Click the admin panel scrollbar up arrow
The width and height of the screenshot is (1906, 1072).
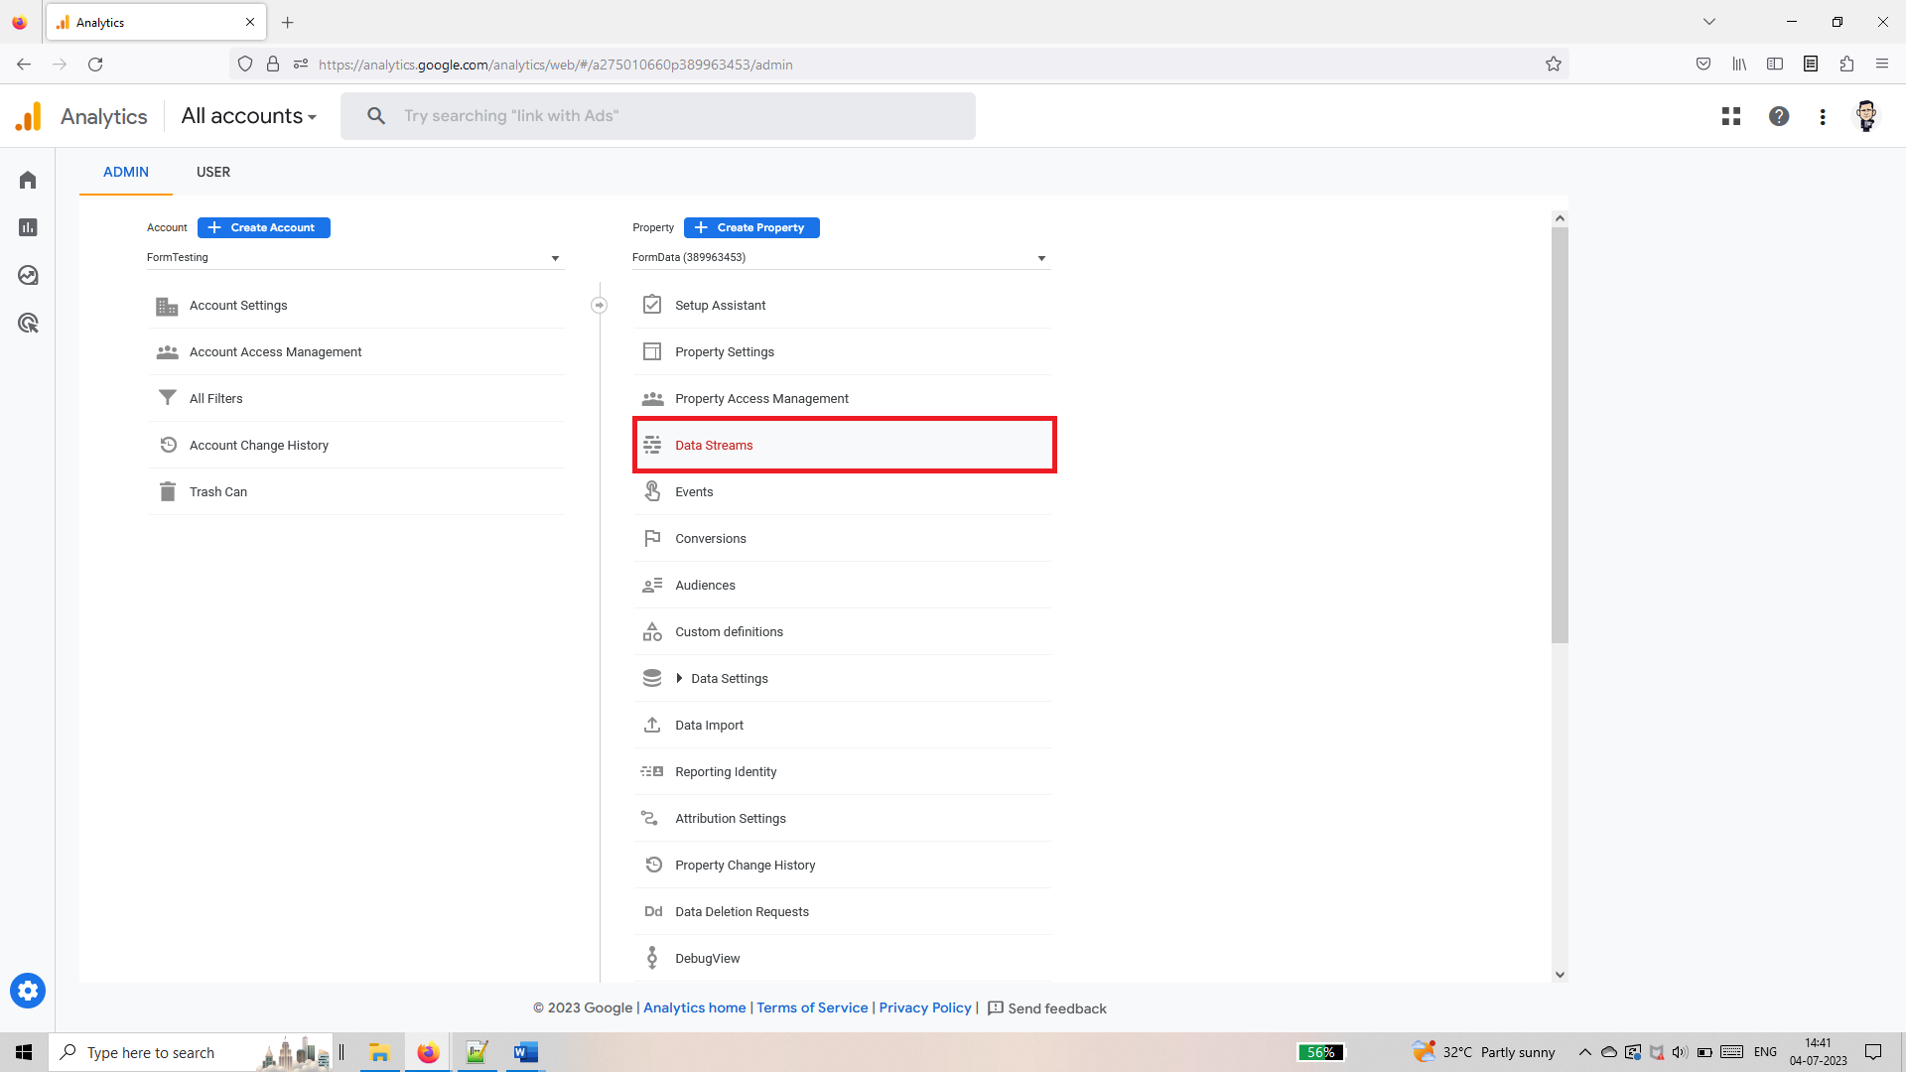pos(1560,218)
